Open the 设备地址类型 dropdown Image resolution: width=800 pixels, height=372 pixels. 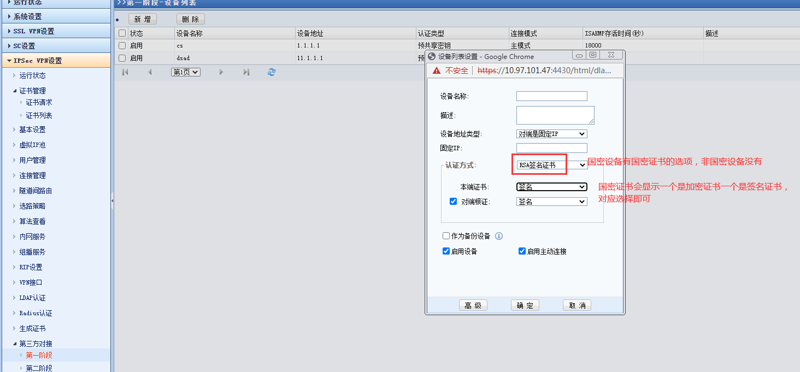(551, 134)
